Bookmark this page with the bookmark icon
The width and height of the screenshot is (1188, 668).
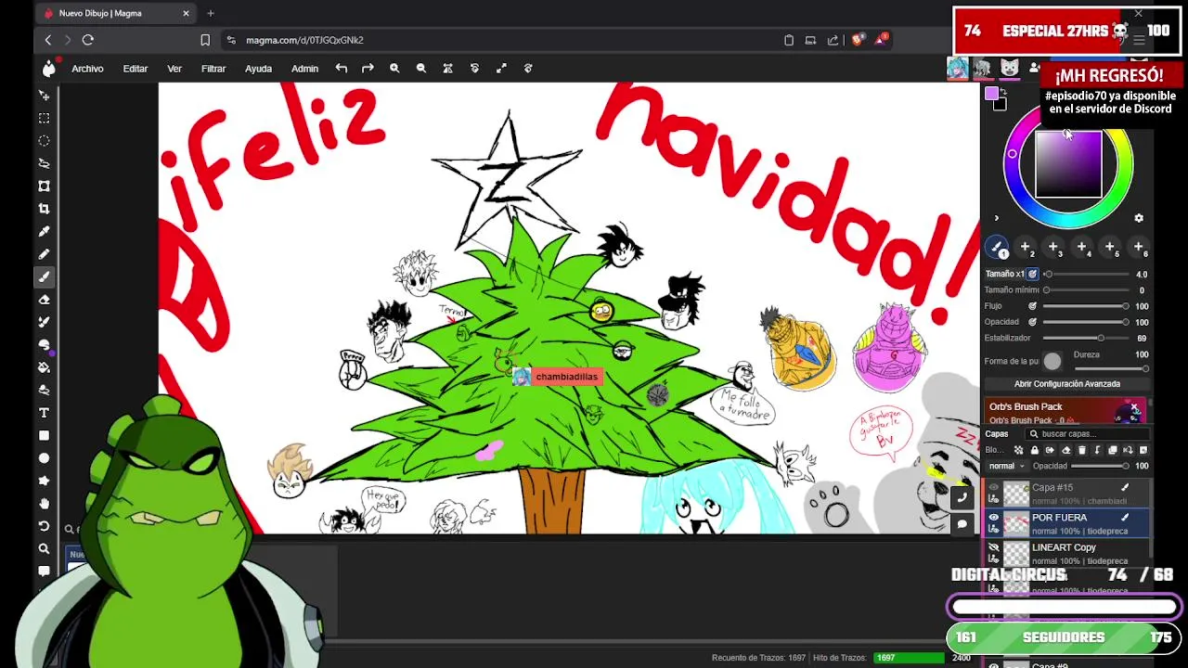pyautogui.click(x=205, y=40)
